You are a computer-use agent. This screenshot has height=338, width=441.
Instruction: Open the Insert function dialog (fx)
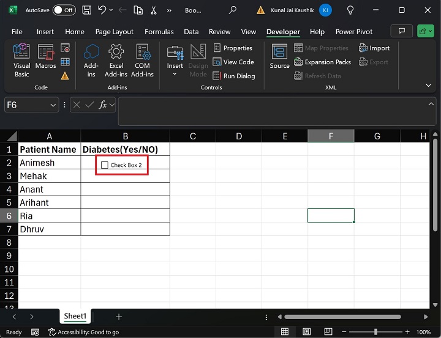click(x=104, y=105)
